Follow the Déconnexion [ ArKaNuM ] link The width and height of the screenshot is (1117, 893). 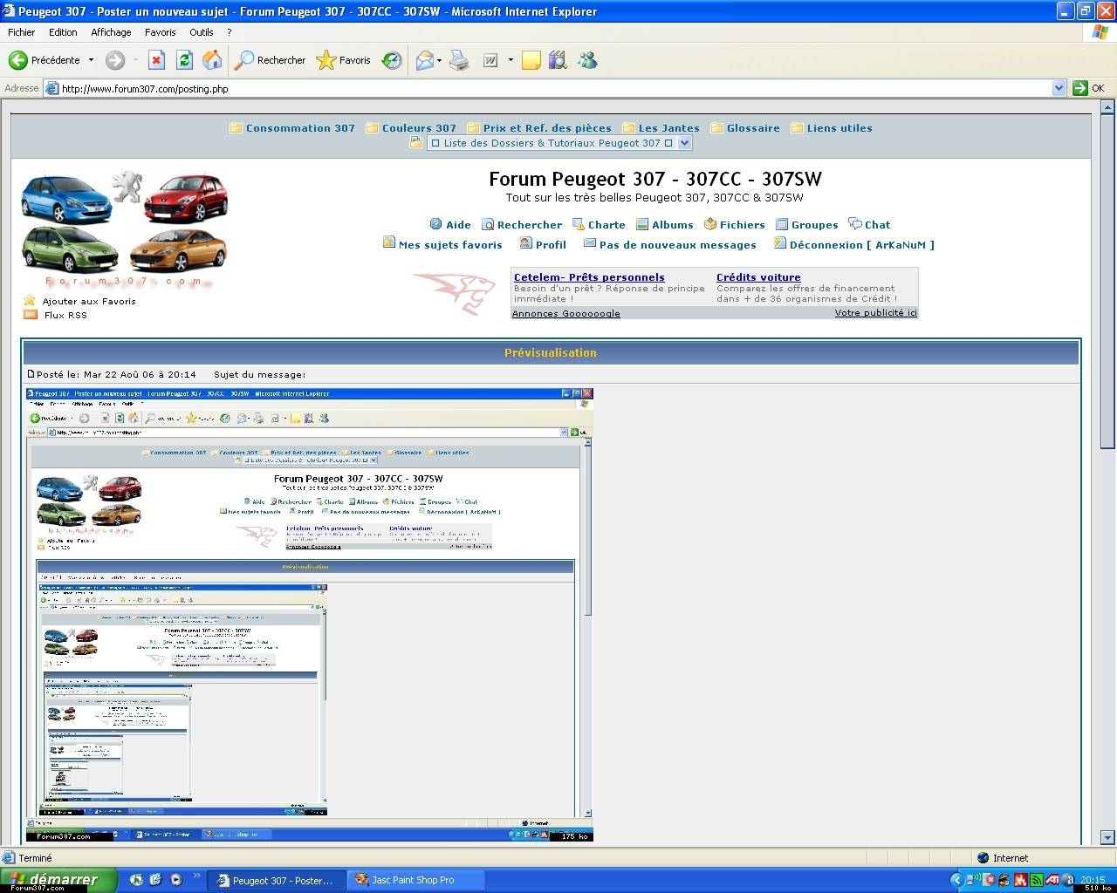point(860,245)
